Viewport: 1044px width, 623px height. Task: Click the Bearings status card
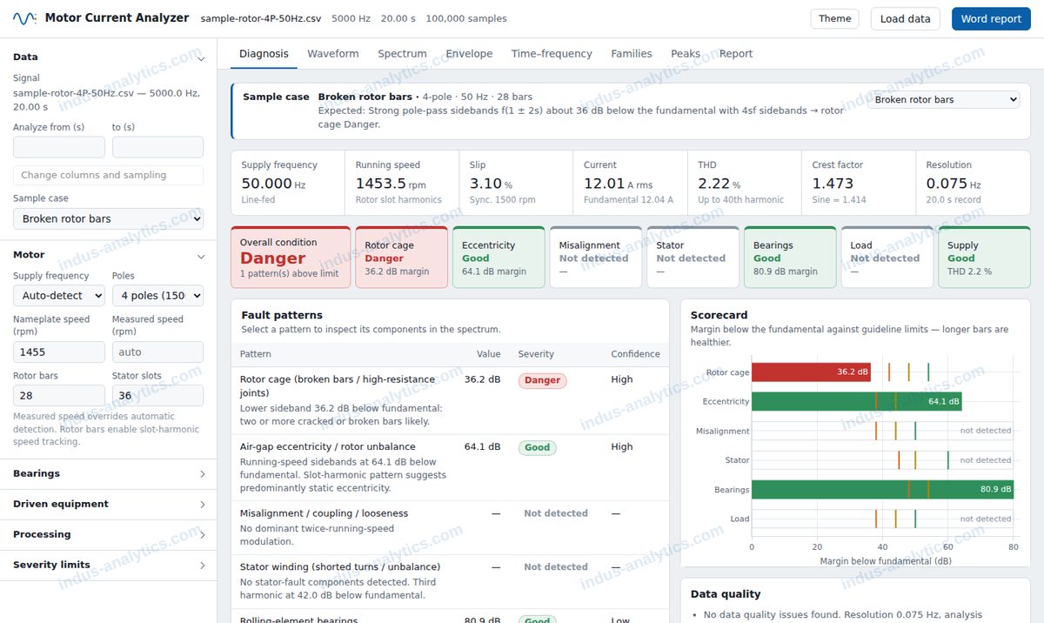click(790, 258)
